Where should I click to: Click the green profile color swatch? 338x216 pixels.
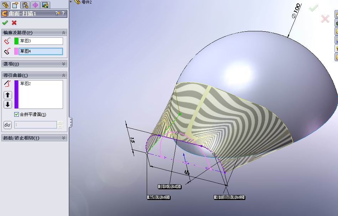(x=16, y=41)
